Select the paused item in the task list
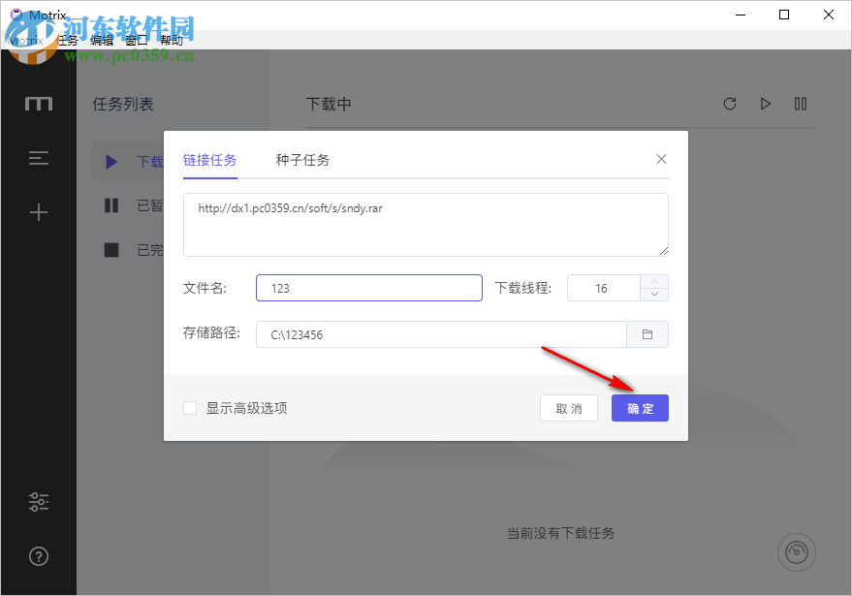Screen dimensions: 852x596 point(128,205)
